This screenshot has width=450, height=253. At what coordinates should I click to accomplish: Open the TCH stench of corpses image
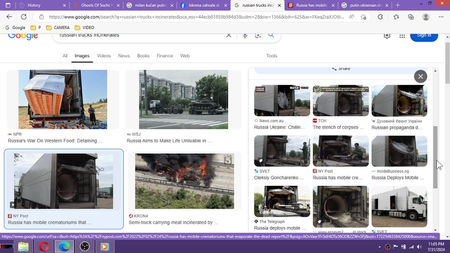pos(341,100)
